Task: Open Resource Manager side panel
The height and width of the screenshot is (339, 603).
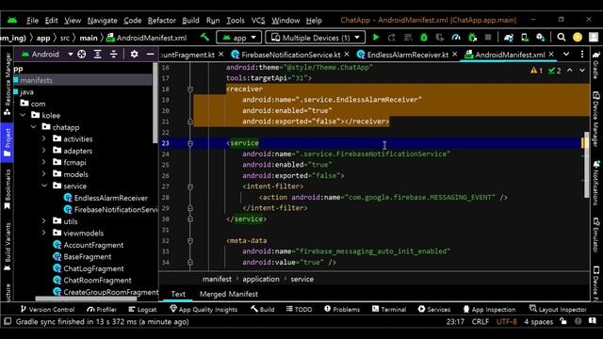Action: point(7,84)
